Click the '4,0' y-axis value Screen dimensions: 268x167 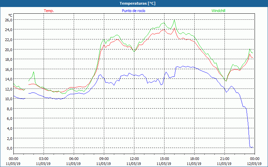[10, 128]
